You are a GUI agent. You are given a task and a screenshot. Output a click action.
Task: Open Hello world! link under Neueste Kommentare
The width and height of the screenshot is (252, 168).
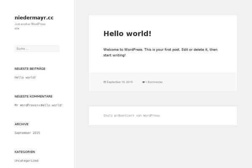tap(52, 105)
